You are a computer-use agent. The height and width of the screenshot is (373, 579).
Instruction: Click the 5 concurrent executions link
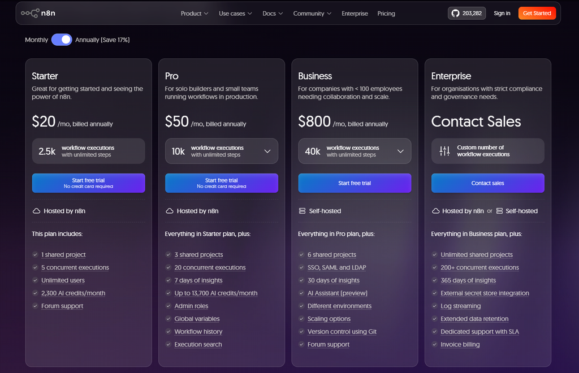coord(75,267)
